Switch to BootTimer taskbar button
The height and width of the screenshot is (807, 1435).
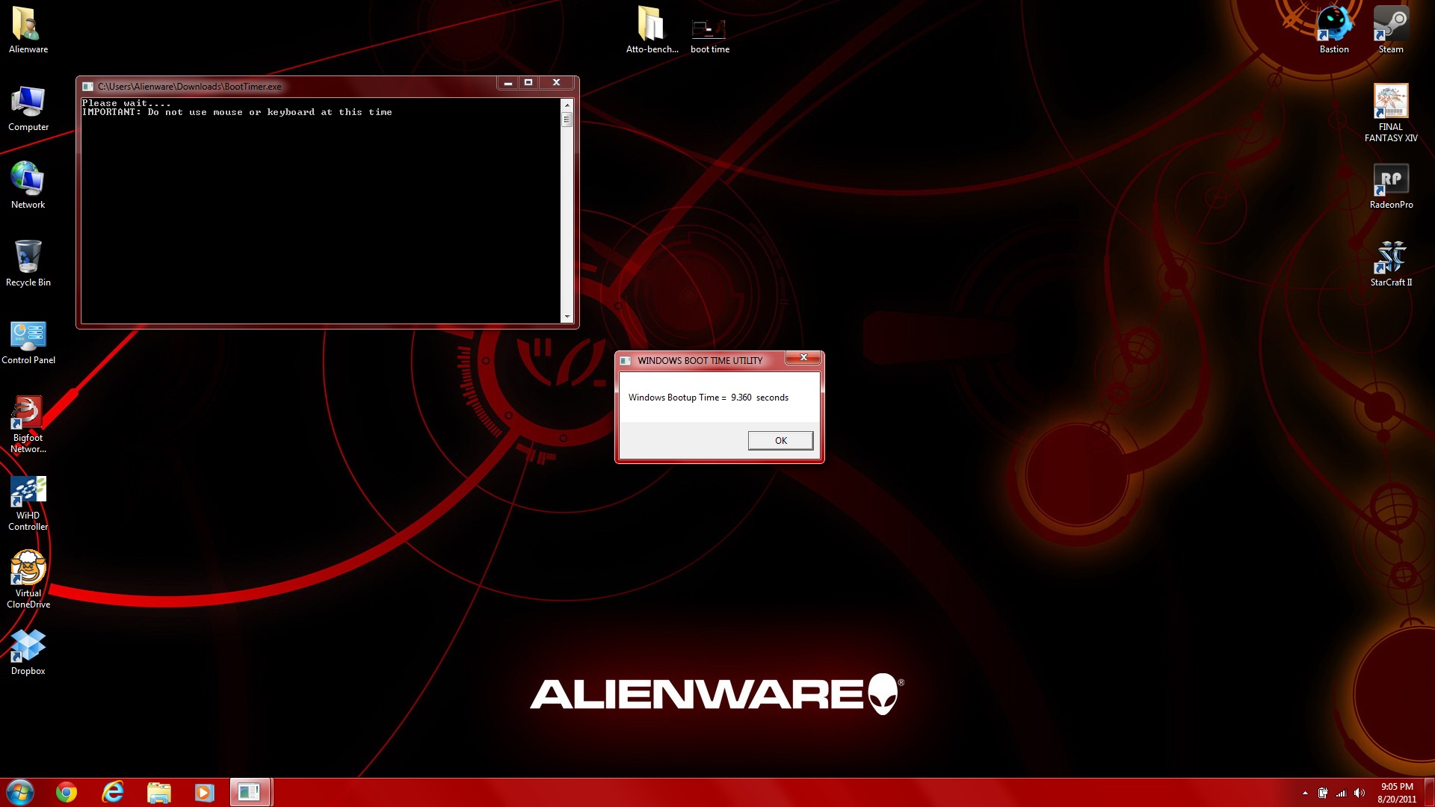pyautogui.click(x=250, y=793)
